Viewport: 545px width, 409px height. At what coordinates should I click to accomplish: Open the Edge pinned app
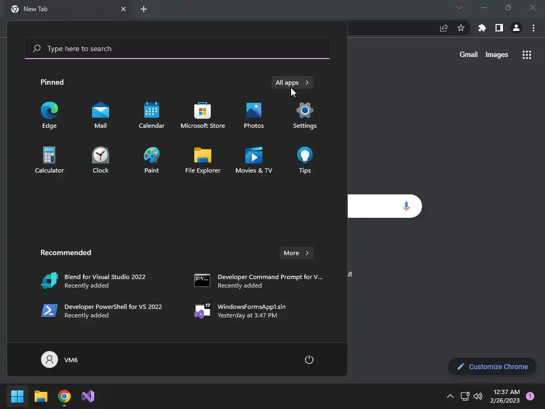[x=49, y=116]
